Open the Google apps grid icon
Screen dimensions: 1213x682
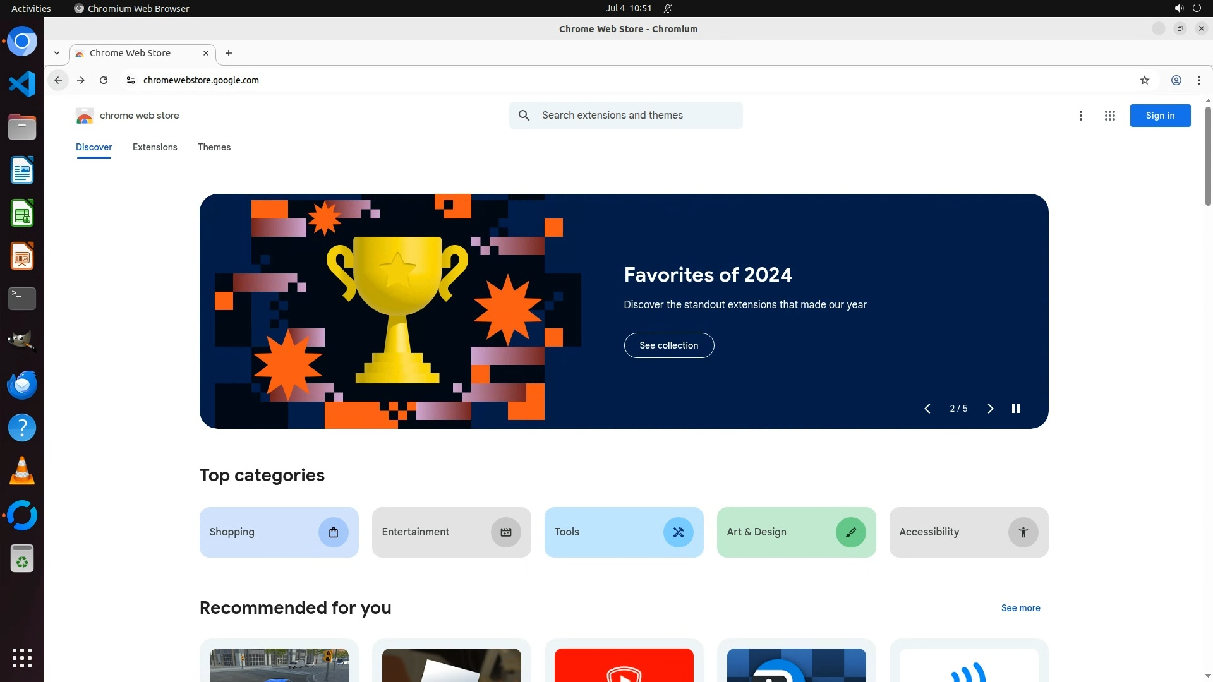tap(1109, 116)
